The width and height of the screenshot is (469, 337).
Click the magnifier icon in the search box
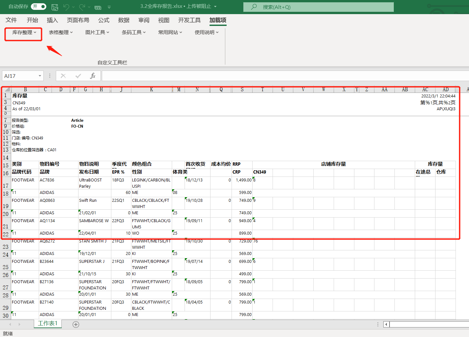(x=254, y=7)
